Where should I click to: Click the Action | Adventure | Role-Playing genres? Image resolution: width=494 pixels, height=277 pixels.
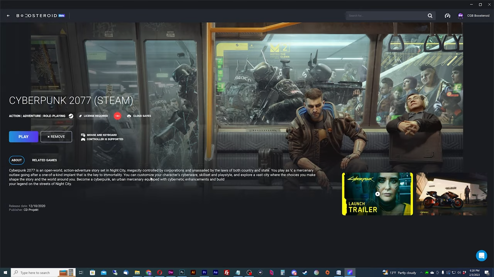pos(37,116)
